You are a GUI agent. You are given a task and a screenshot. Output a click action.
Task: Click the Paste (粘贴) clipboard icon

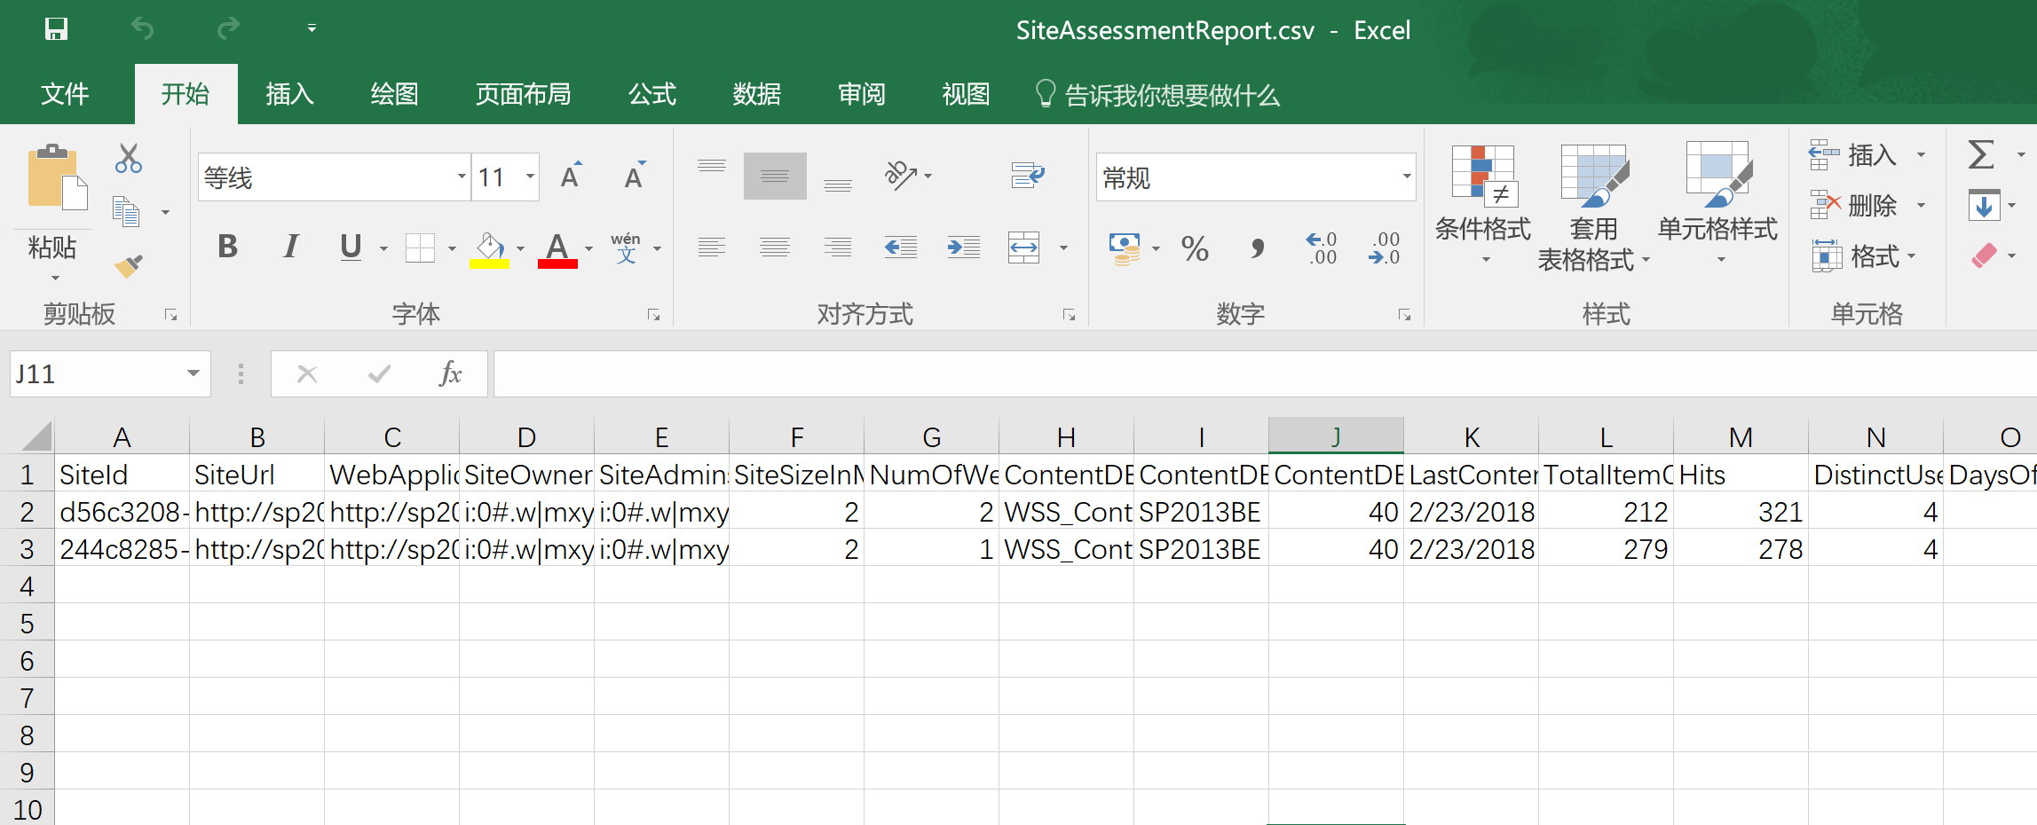click(x=58, y=178)
